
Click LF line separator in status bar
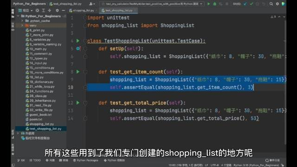206,165
